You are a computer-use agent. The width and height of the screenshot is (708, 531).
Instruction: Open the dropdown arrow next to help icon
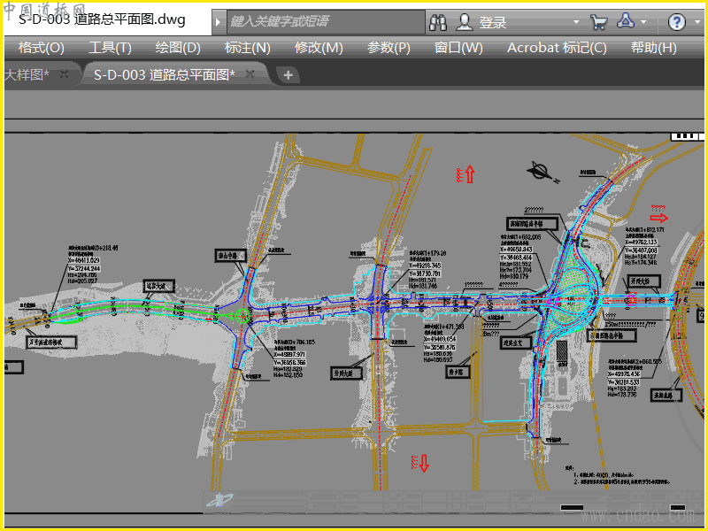click(697, 21)
